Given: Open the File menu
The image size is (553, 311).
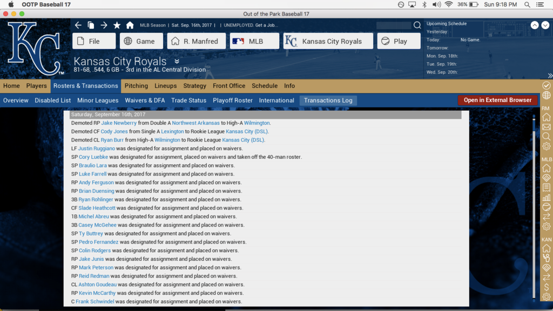Looking at the screenshot, I should [x=94, y=41].
